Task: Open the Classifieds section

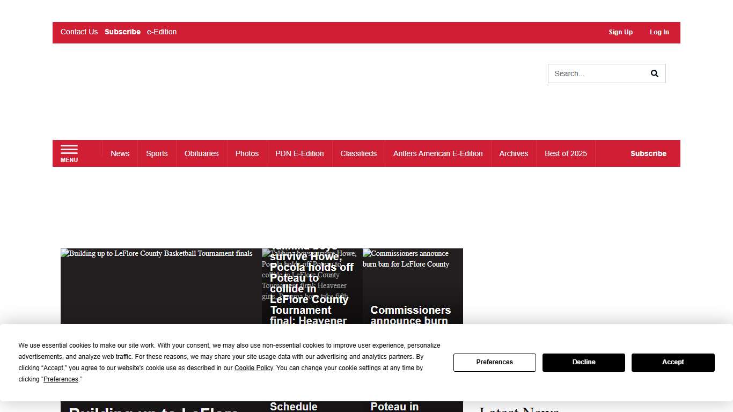Action: point(358,153)
